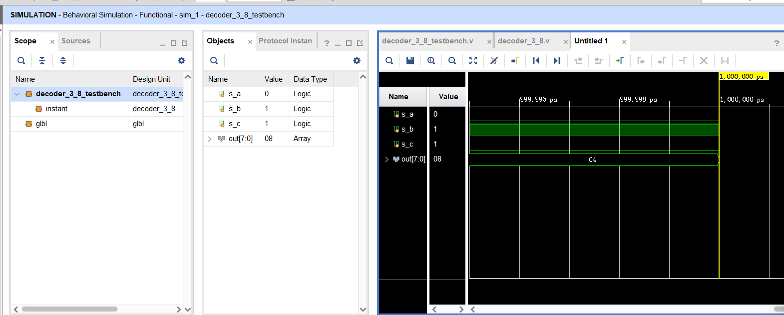Close the Objects tab
Viewport: 784px width, 315px height.
(250, 42)
